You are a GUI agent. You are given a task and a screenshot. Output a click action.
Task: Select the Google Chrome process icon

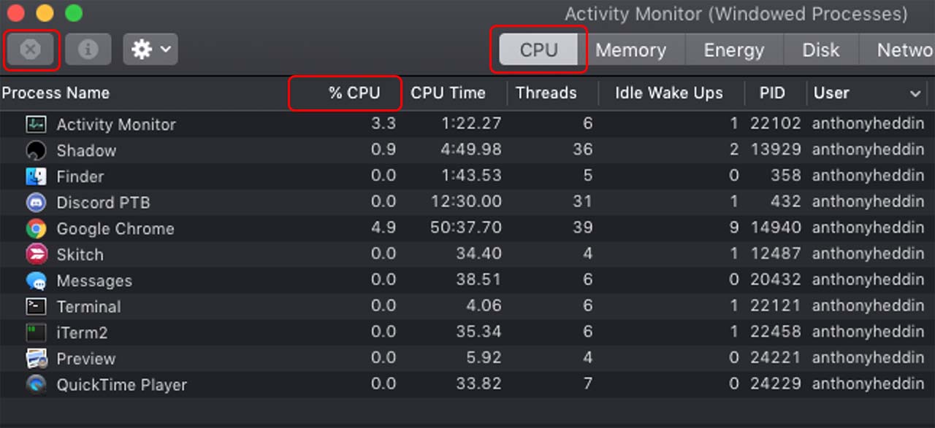pos(36,229)
